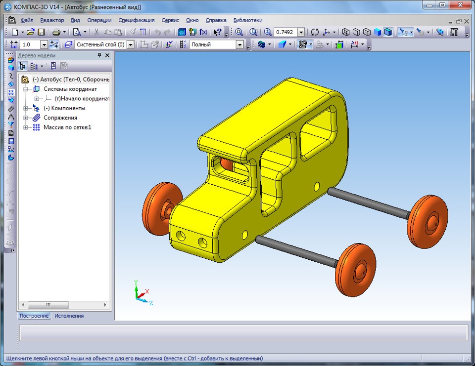This screenshot has height=366, width=475.
Task: Click the orientation axes icon
Action: (x=326, y=32)
